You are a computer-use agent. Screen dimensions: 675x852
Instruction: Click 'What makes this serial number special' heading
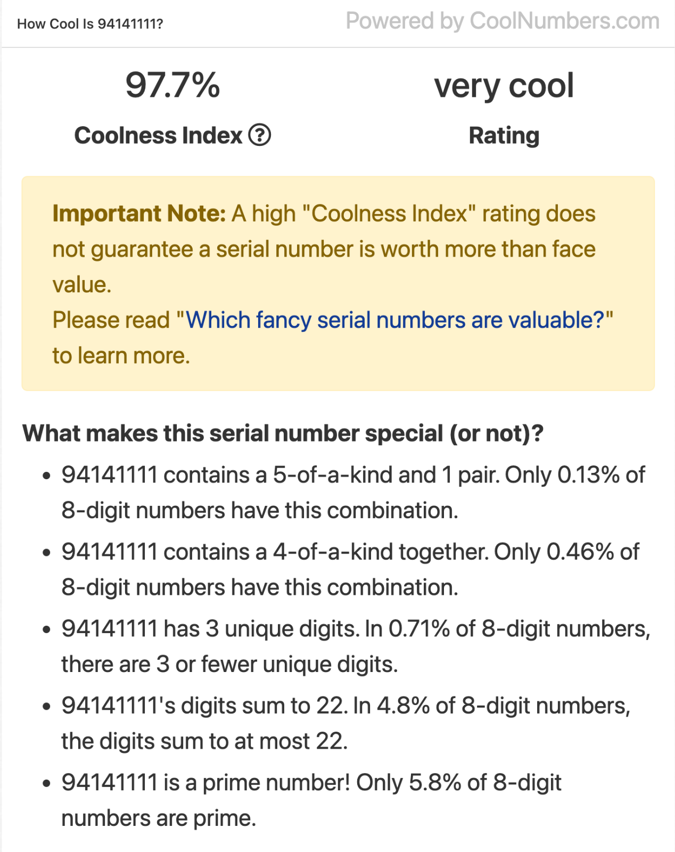coord(283,433)
